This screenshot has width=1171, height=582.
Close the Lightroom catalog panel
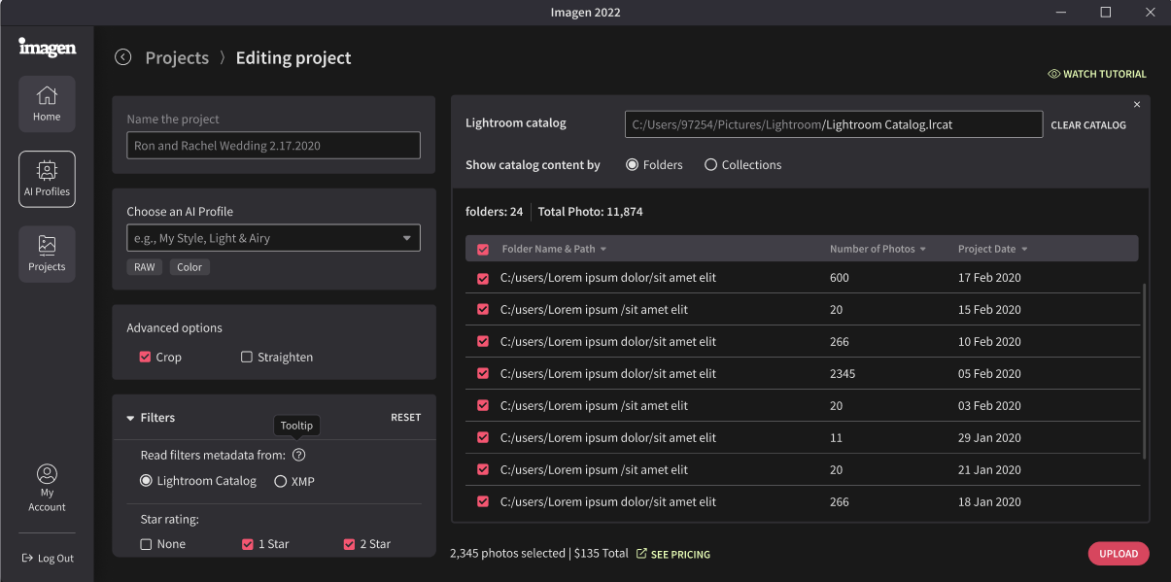click(x=1137, y=105)
